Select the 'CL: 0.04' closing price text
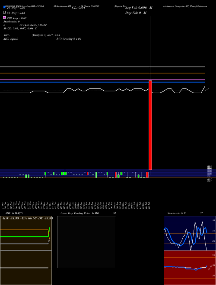 (x=78, y=8)
